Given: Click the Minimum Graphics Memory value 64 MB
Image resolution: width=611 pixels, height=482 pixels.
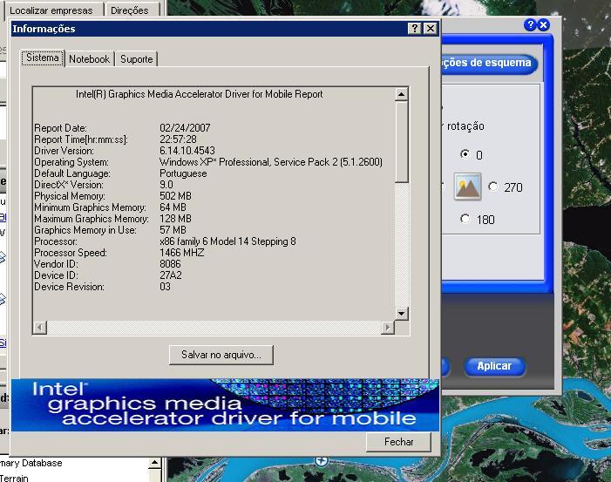Looking at the screenshot, I should pyautogui.click(x=173, y=207).
